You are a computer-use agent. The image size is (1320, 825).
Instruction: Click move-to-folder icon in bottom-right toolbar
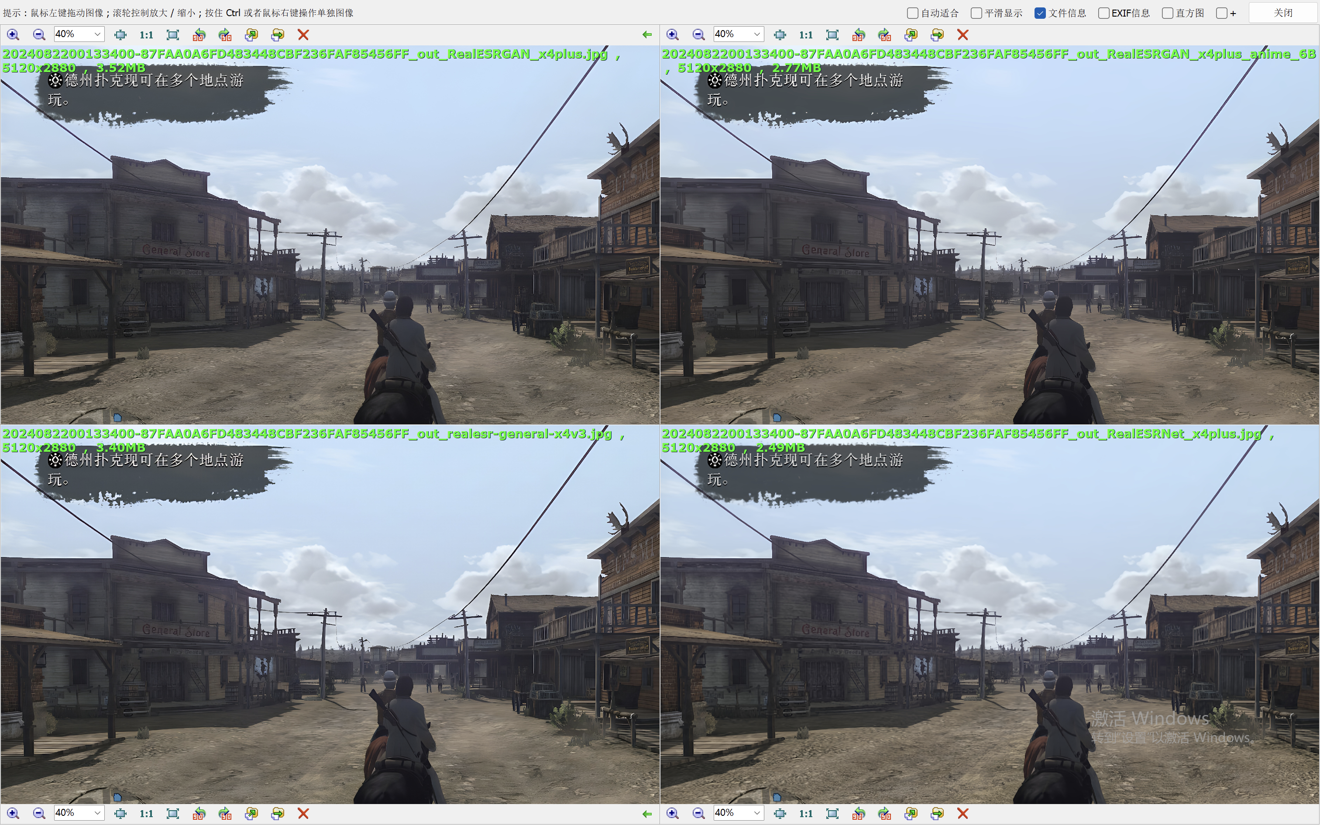[937, 813]
